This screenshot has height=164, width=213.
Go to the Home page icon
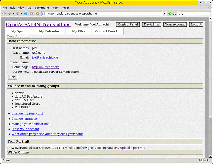pos(37,14)
